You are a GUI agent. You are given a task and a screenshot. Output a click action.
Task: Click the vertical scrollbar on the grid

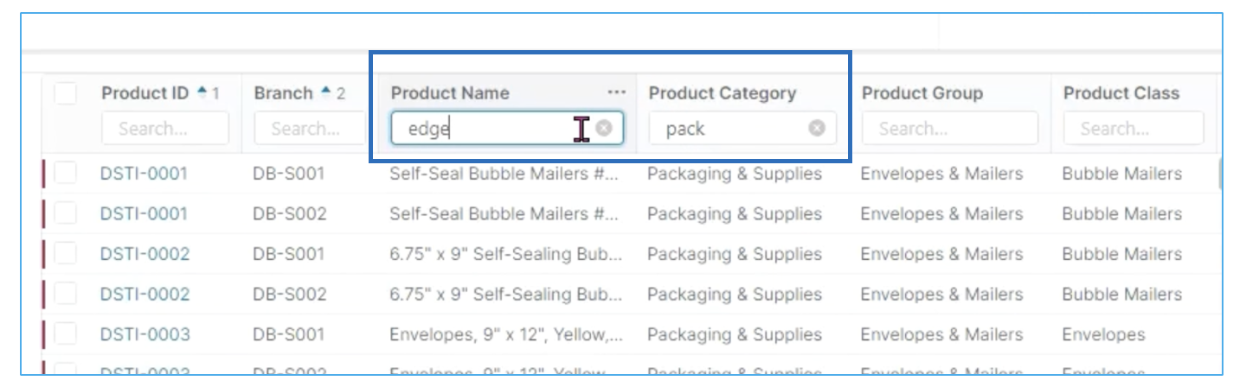pyautogui.click(x=1220, y=173)
